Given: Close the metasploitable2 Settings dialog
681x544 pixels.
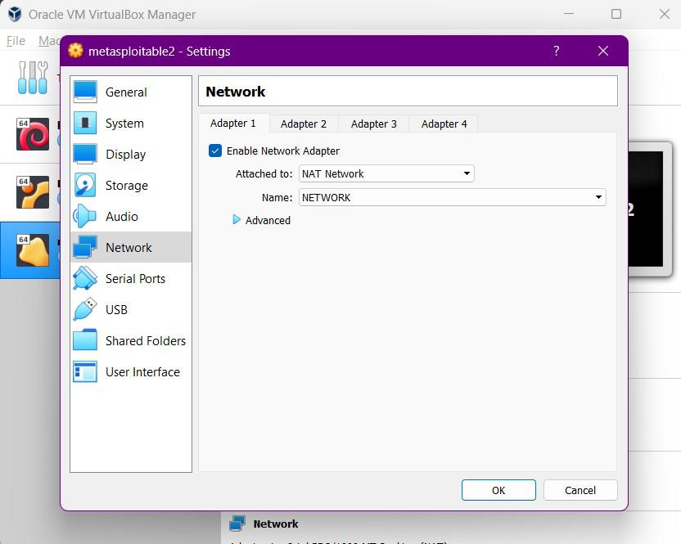Looking at the screenshot, I should pos(602,51).
